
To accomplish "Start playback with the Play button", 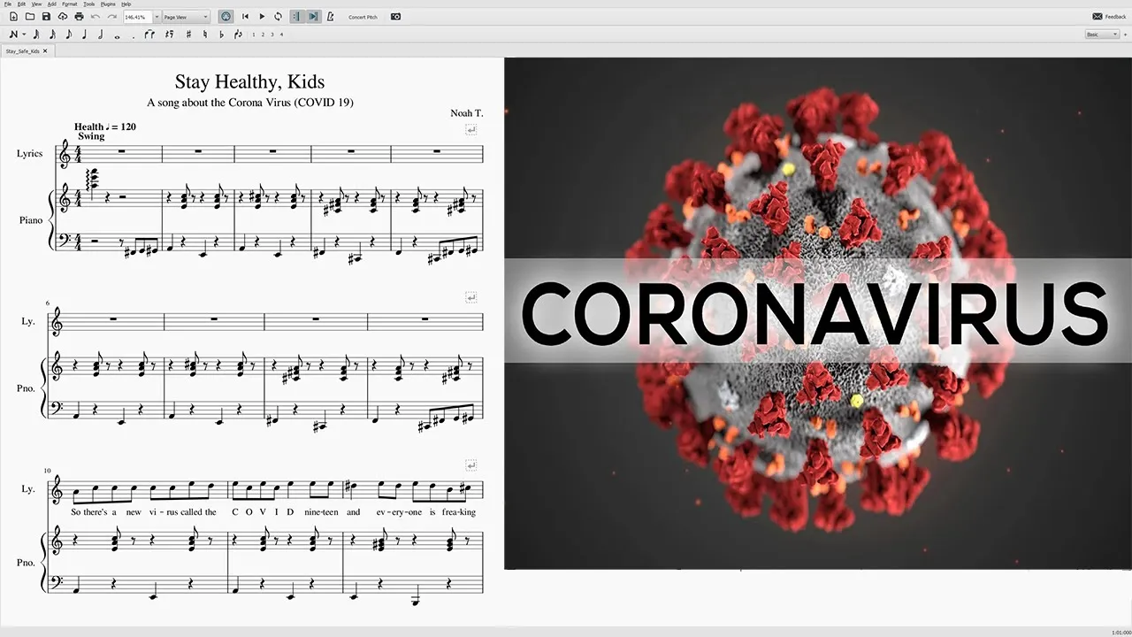I will tap(262, 17).
